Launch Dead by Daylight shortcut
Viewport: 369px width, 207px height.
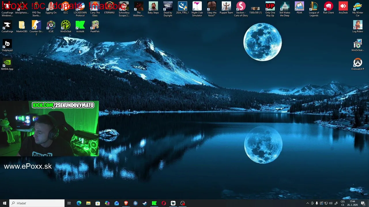coord(168,9)
